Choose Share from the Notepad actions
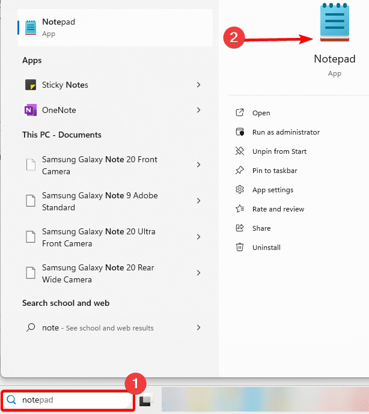Image resolution: width=369 pixels, height=414 pixels. pos(261,228)
